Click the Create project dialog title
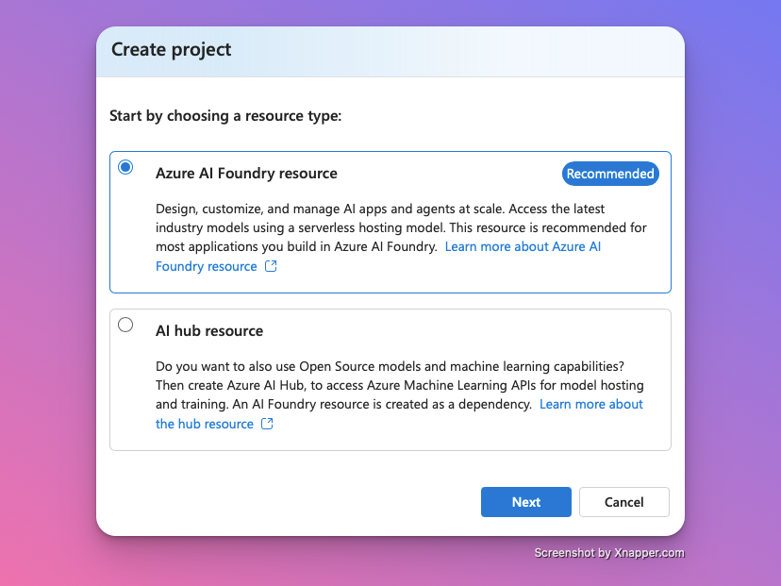This screenshot has height=586, width=781. coord(171,50)
